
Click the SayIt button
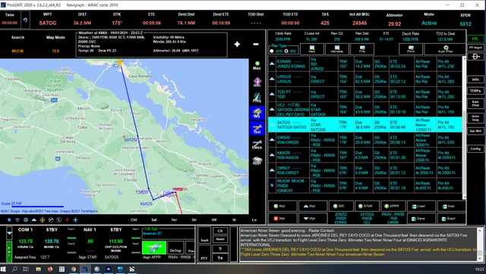204,235
